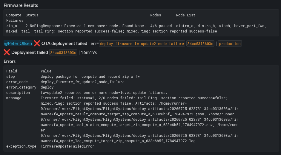Click the Field column header in Errors table
The width and height of the screenshot is (281, 155).
(11, 71)
